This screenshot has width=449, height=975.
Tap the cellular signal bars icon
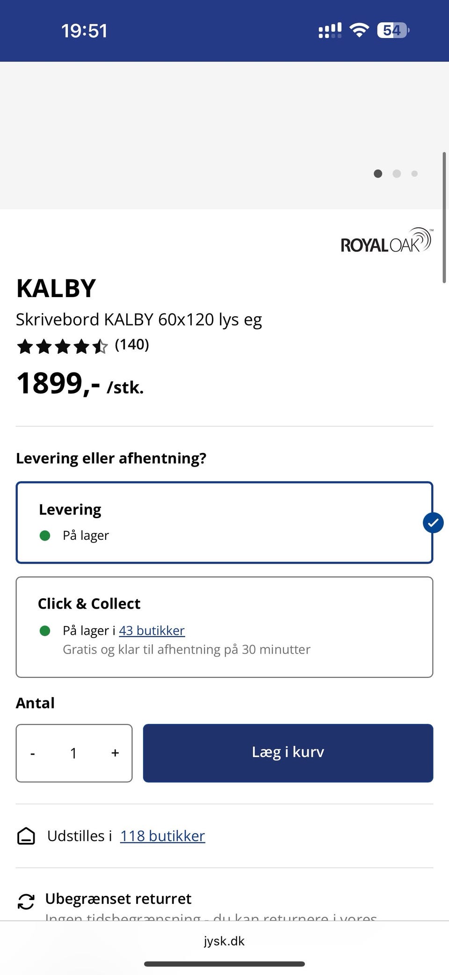pos(330,30)
